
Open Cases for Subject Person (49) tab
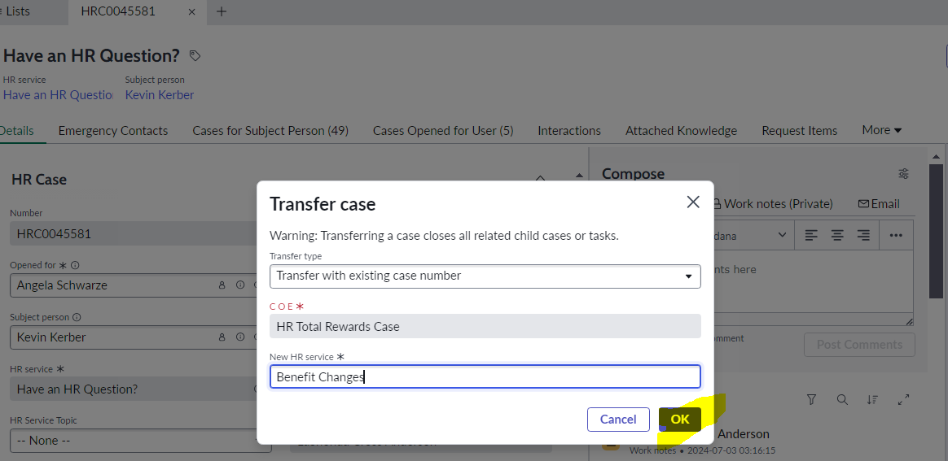[x=270, y=131]
